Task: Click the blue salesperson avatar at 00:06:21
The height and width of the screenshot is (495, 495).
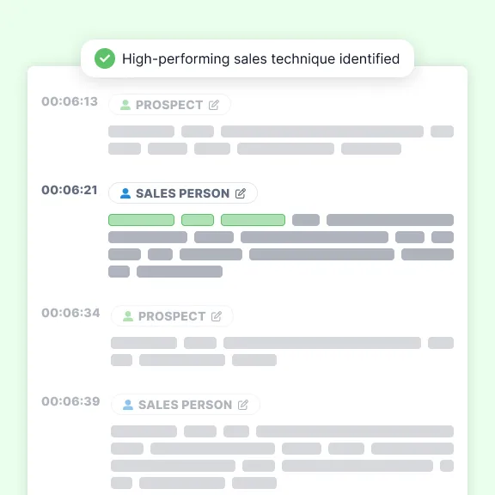Action: pos(125,193)
